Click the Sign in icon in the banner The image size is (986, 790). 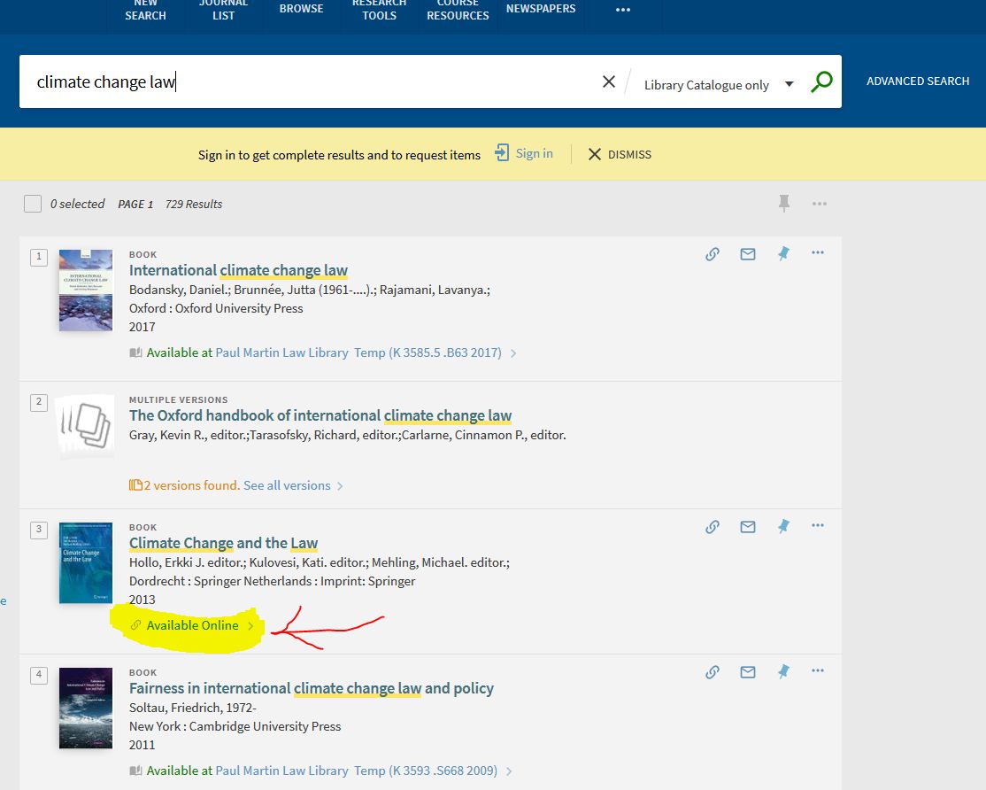[503, 152]
